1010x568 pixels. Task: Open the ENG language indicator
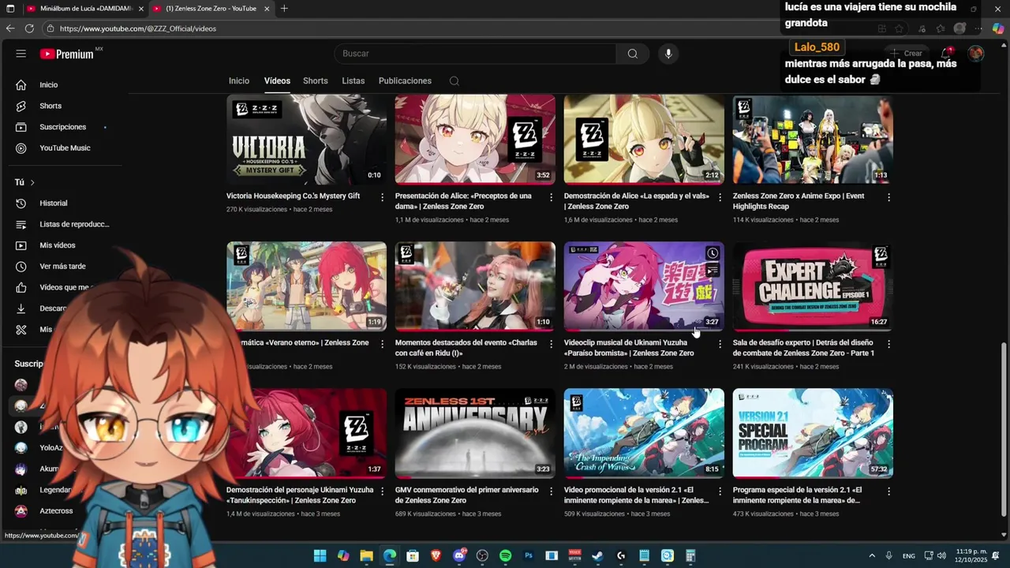(x=909, y=556)
